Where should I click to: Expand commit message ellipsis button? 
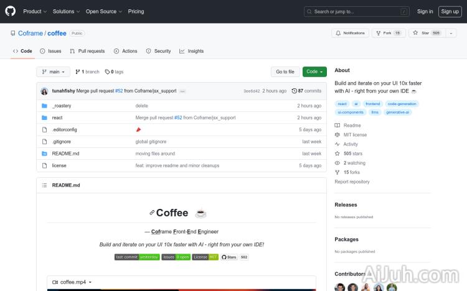pos(182,91)
